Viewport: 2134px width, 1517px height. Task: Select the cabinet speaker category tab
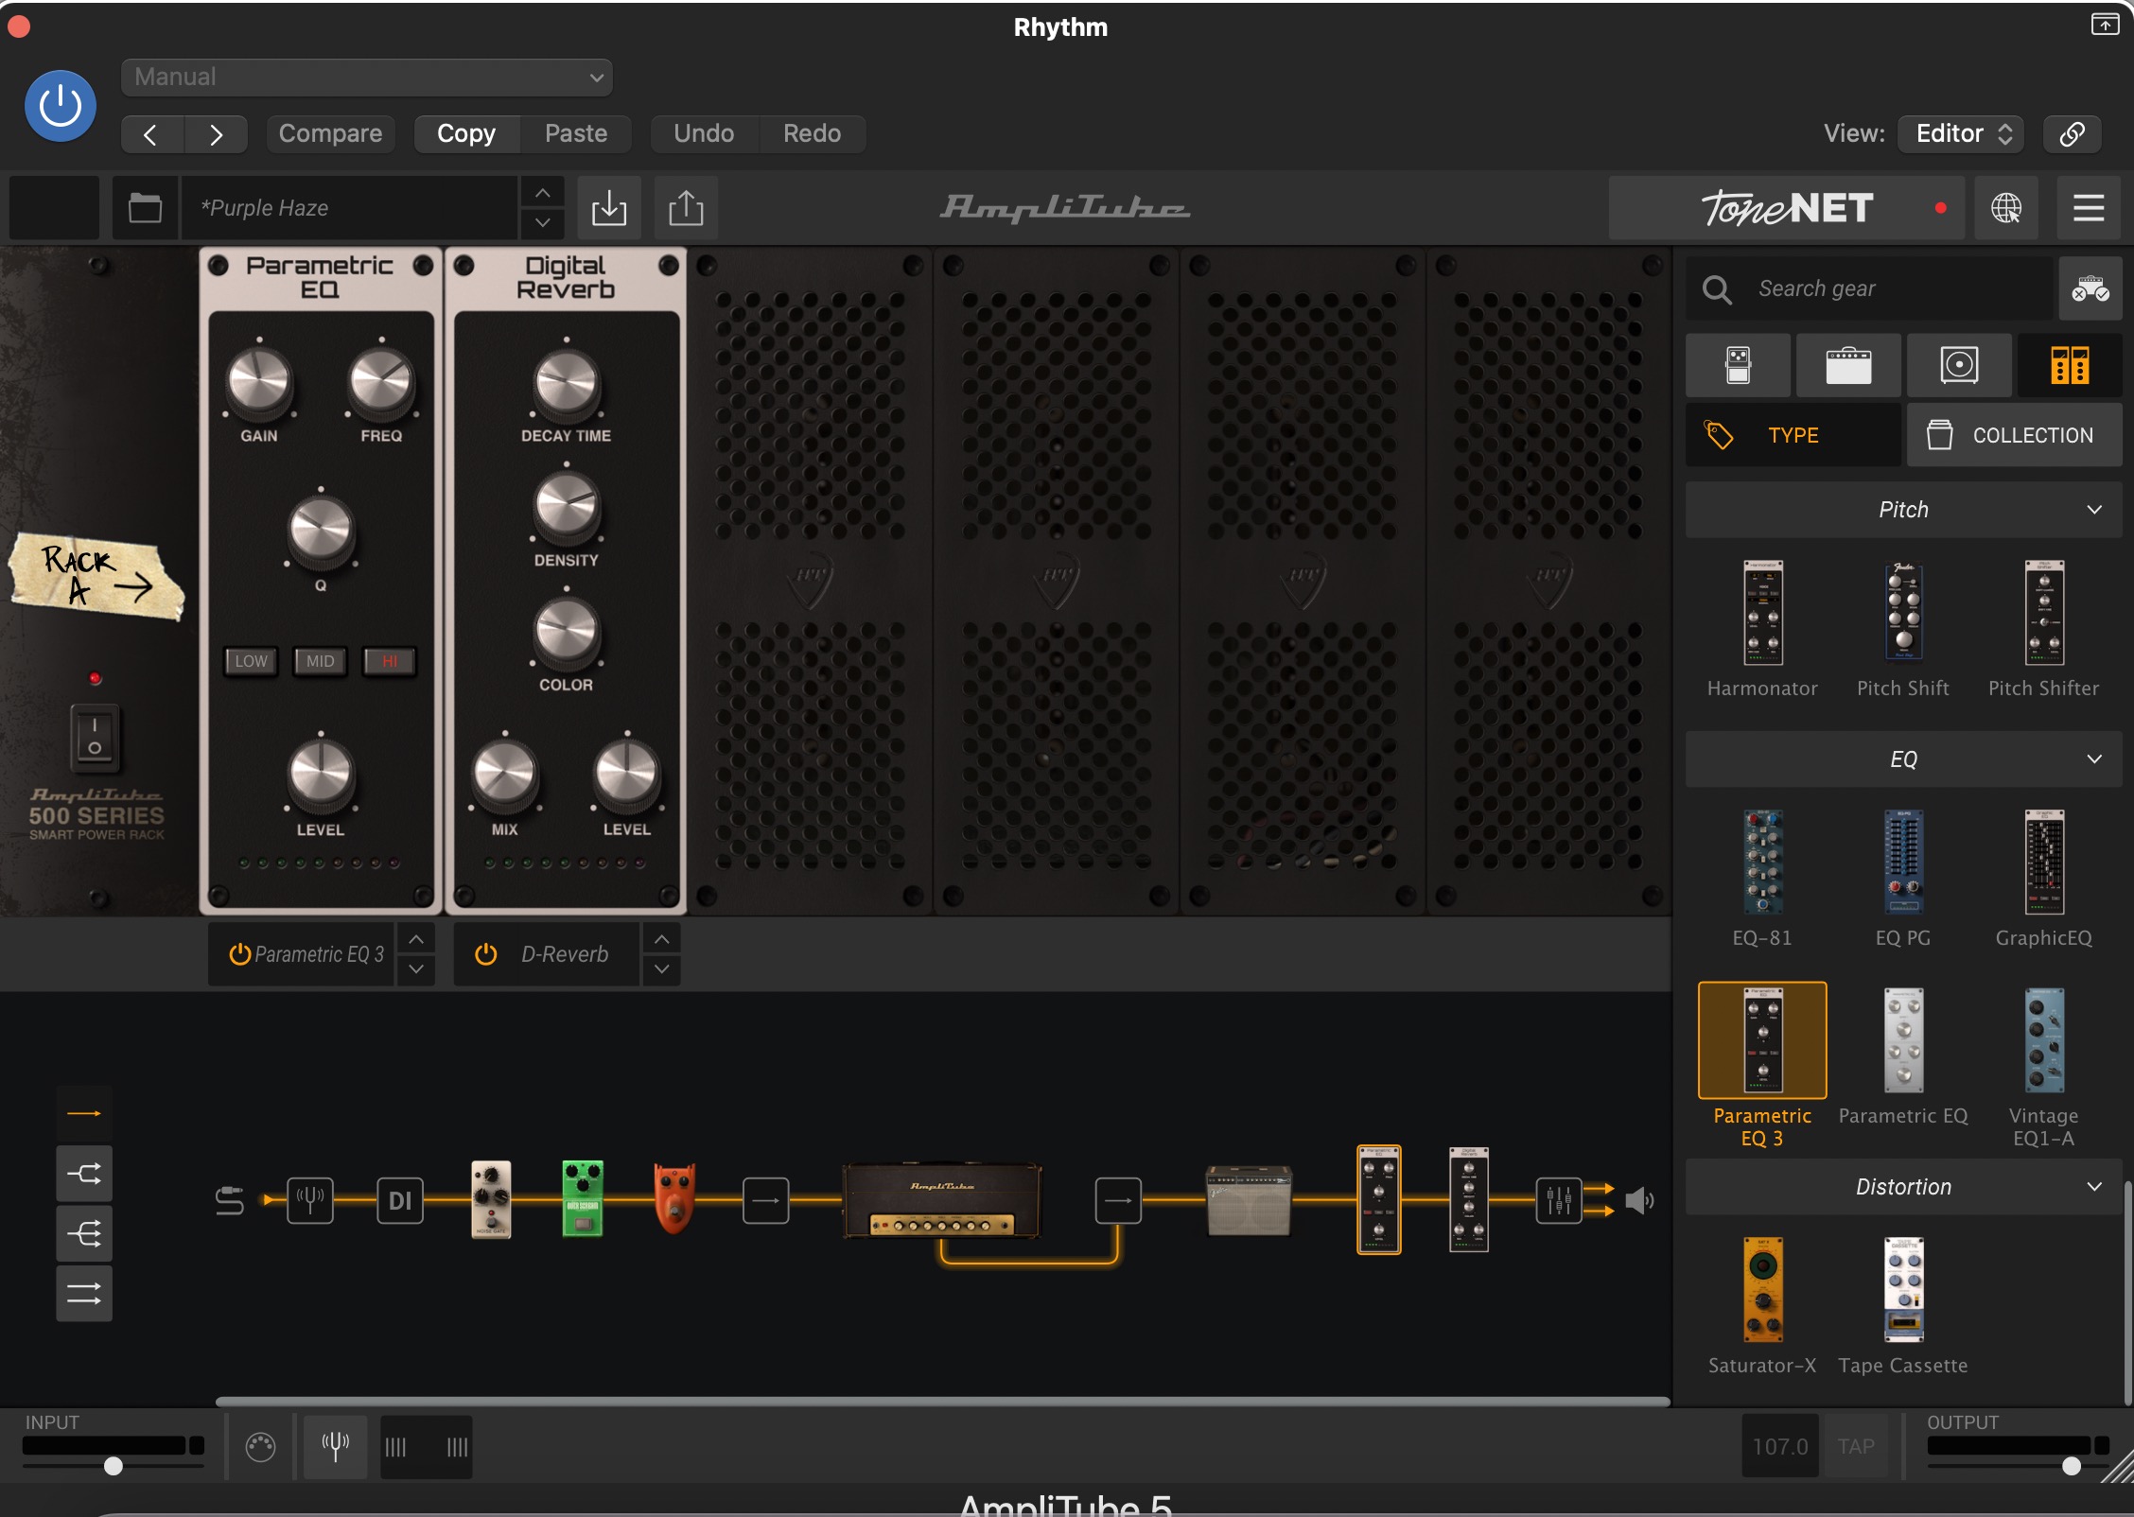pos(1959,364)
